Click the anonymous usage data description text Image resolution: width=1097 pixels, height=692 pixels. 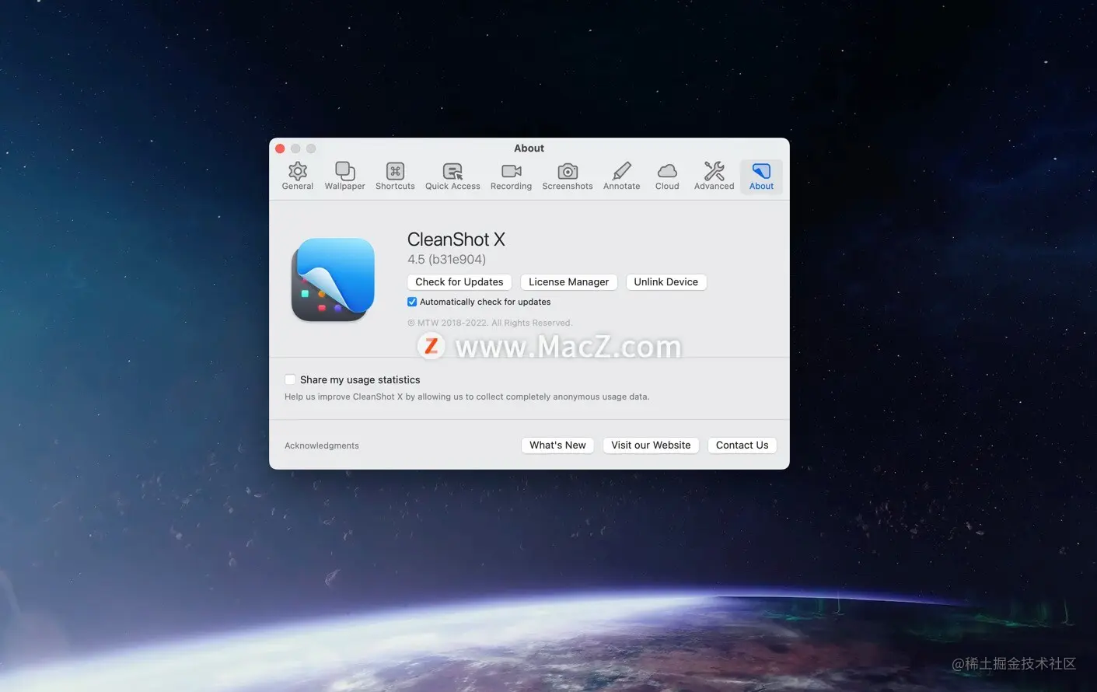[466, 397]
